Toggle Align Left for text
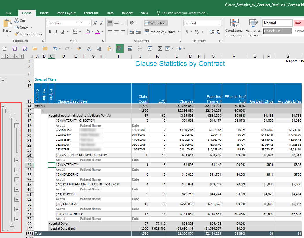 click(x=110, y=32)
